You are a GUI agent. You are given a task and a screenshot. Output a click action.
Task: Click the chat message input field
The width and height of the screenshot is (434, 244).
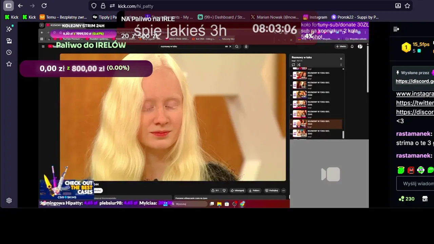point(415,184)
